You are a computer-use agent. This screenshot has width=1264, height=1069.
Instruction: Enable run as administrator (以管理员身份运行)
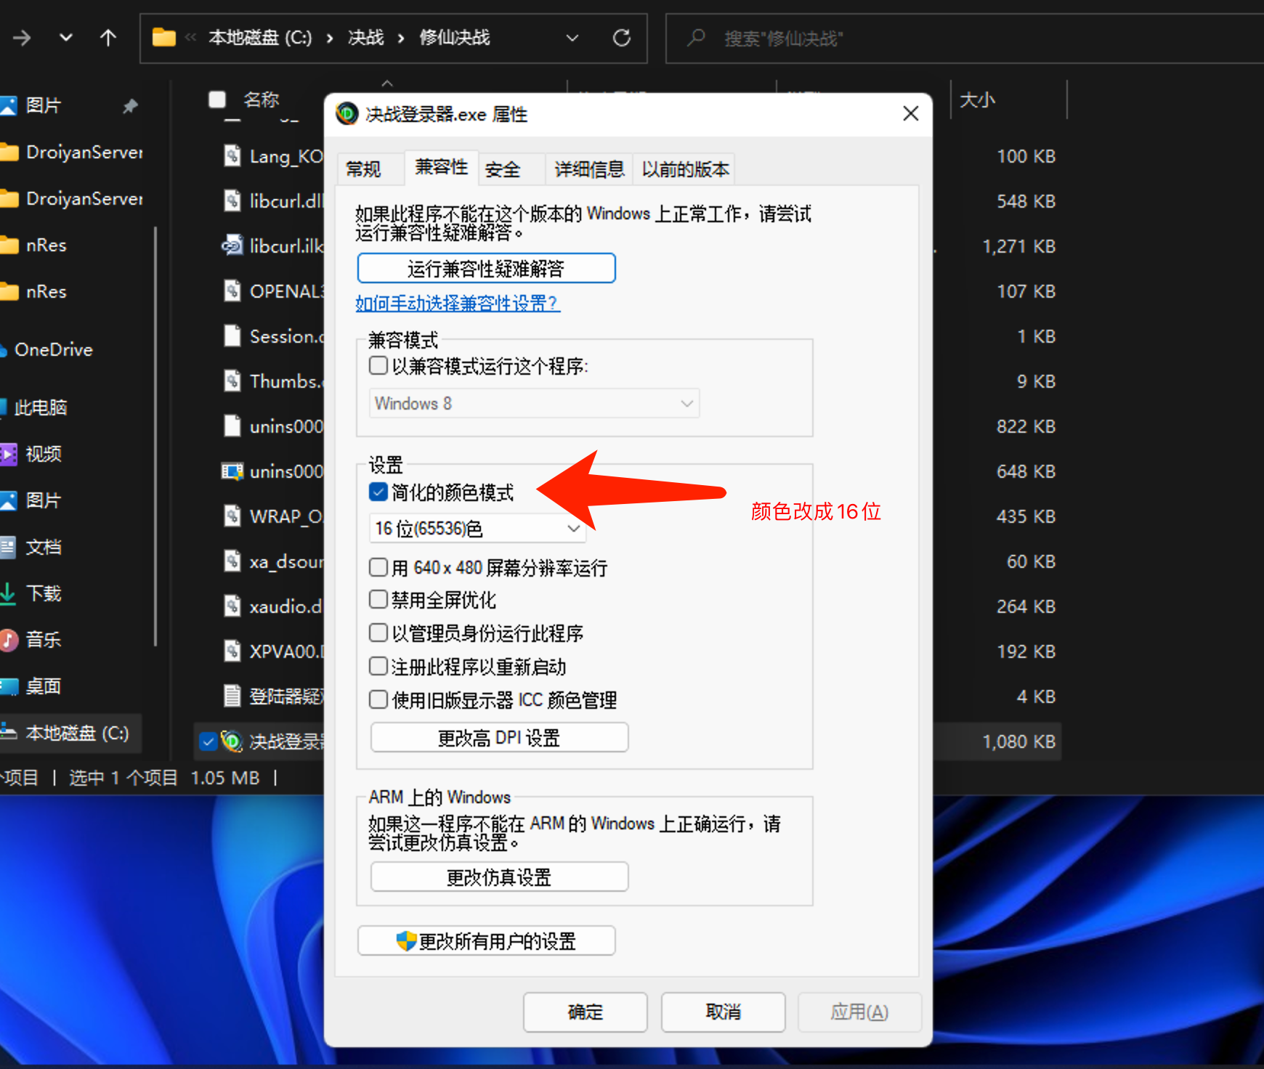378,633
